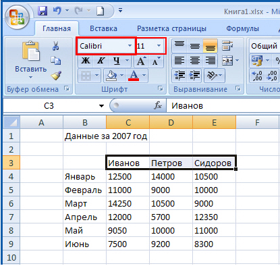Increase font size with large A

coord(142,61)
